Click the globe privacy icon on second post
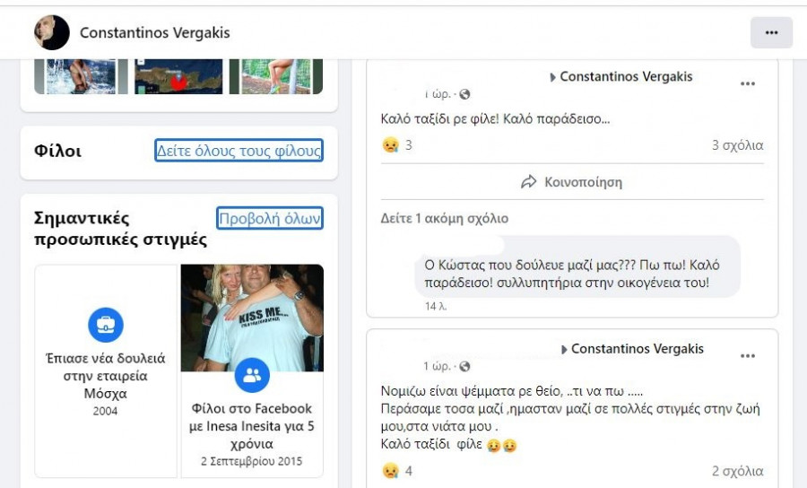This screenshot has height=488, width=807. (464, 367)
